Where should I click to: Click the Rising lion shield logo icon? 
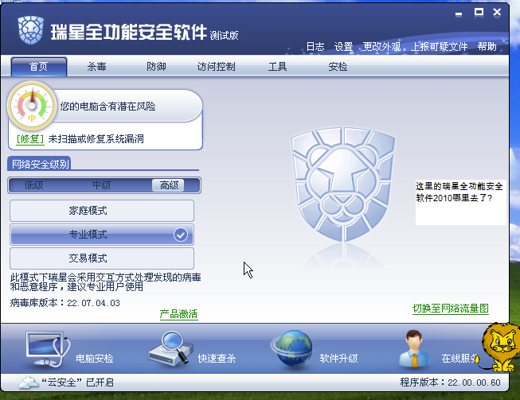(30, 30)
